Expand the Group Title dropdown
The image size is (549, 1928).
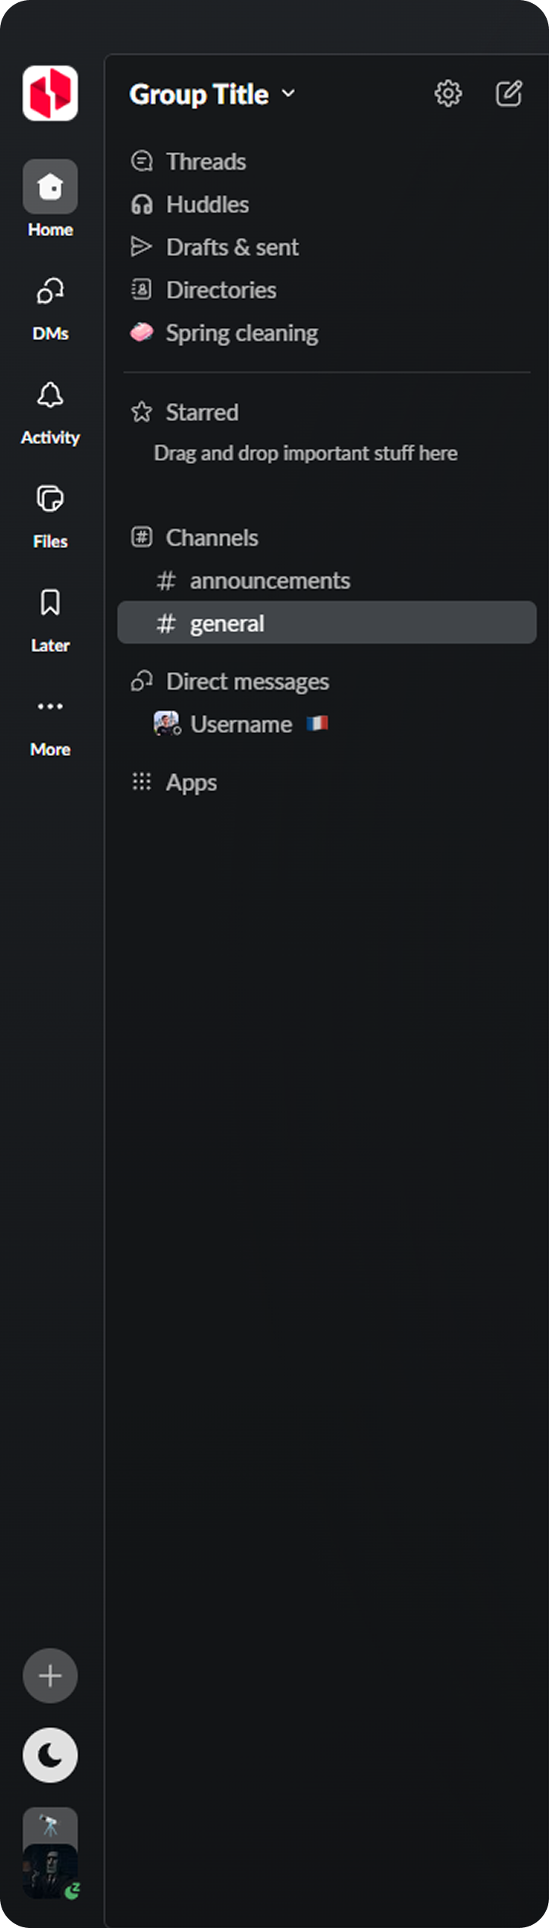point(212,94)
